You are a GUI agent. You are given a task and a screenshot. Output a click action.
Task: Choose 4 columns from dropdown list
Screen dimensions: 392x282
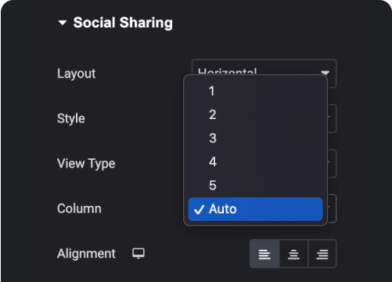coord(255,161)
